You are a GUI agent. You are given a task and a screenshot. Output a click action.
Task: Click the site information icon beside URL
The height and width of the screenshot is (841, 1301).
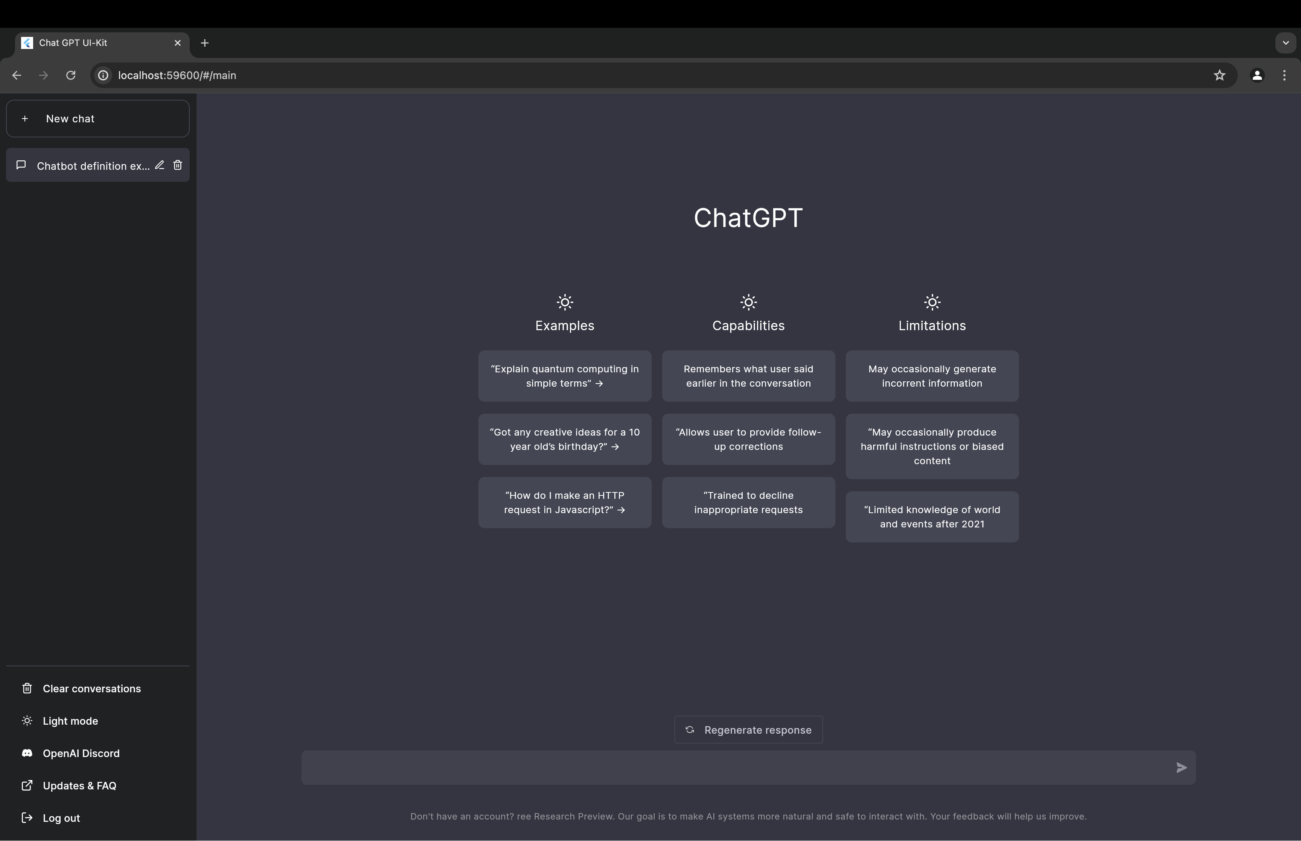(103, 75)
